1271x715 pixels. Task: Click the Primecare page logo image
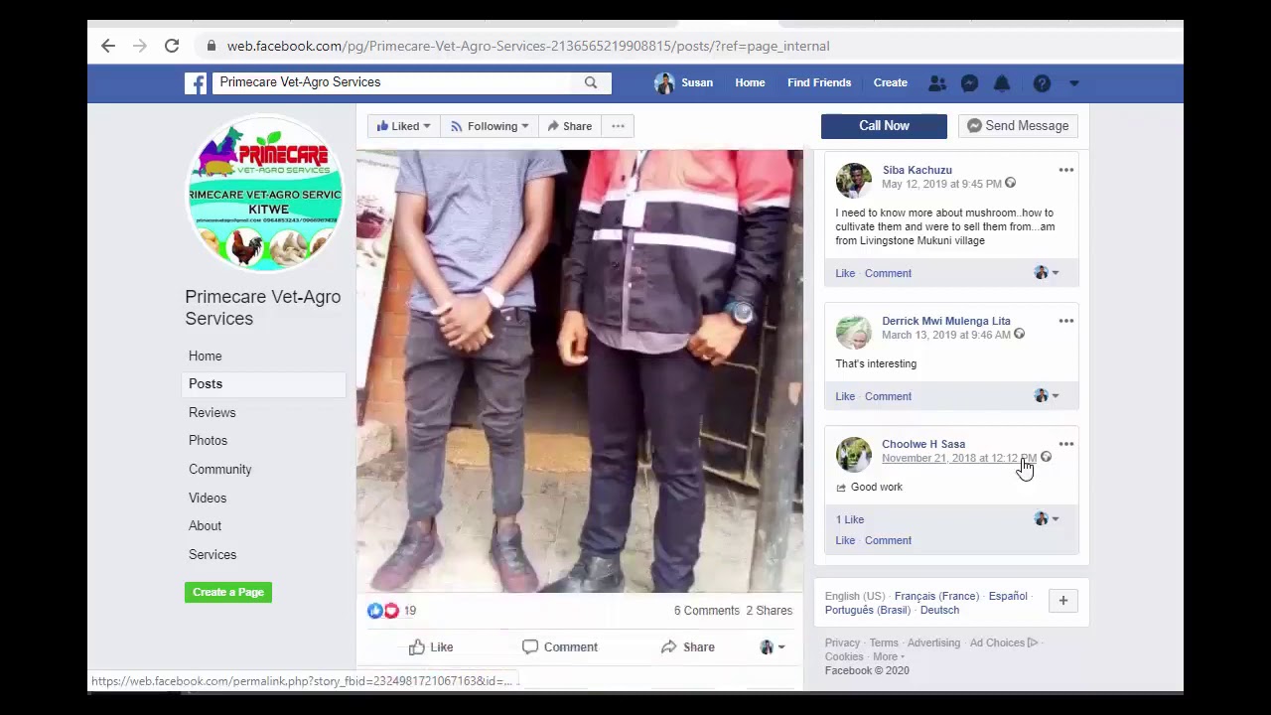[x=265, y=194]
